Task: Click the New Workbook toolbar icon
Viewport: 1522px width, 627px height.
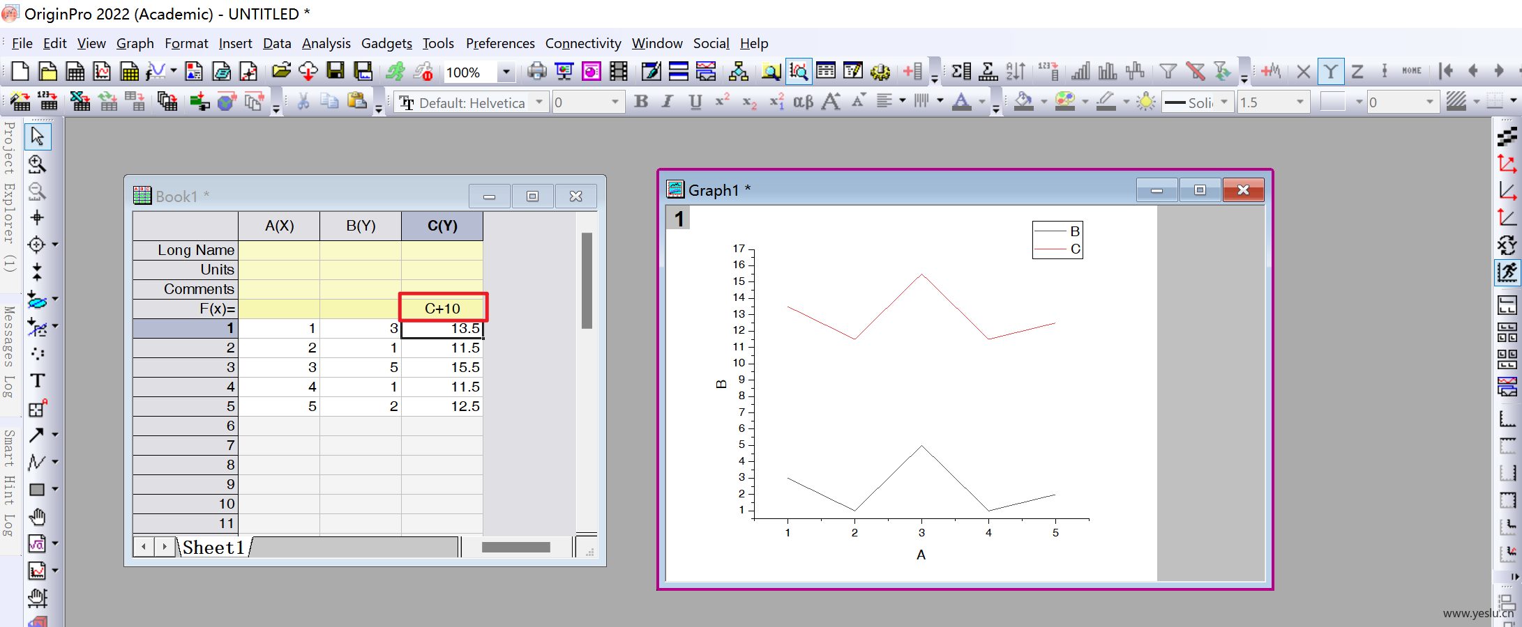Action: coord(75,71)
